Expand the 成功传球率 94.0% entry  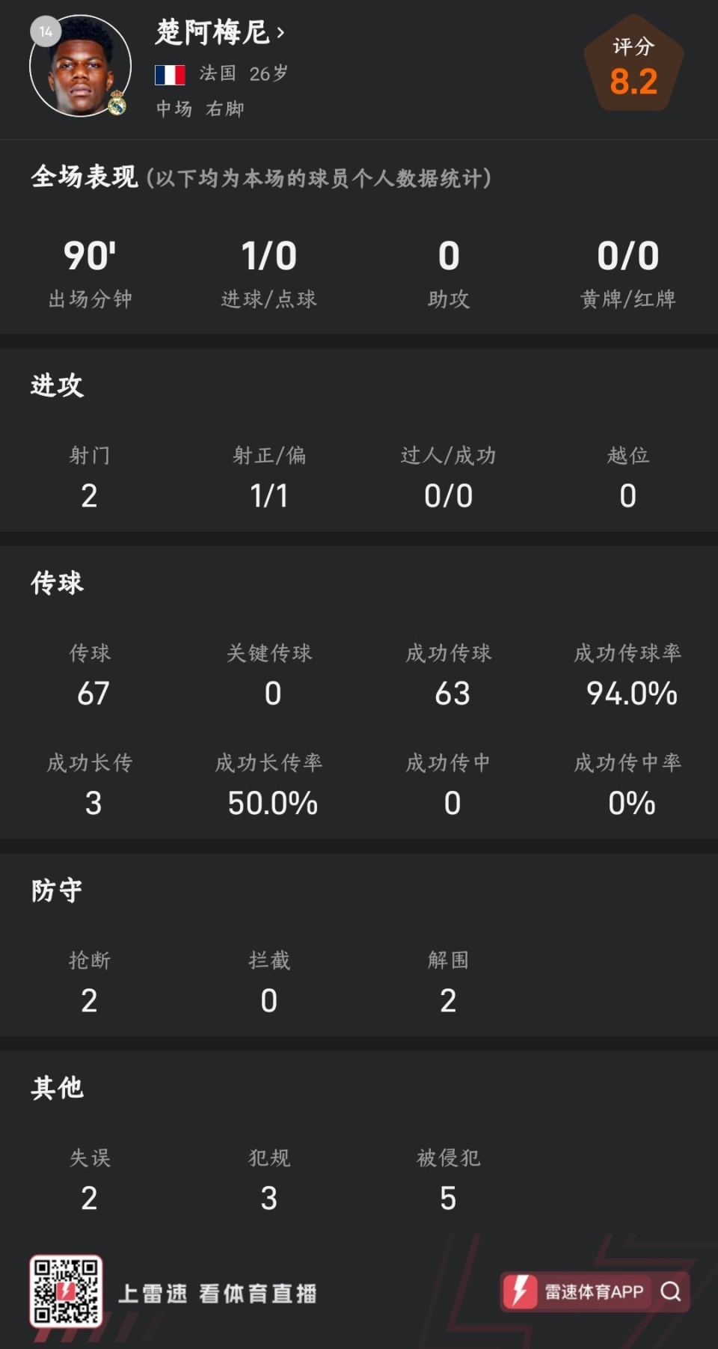click(628, 673)
